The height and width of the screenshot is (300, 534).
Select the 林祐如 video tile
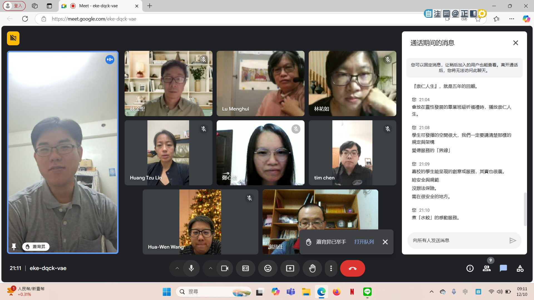(x=352, y=83)
